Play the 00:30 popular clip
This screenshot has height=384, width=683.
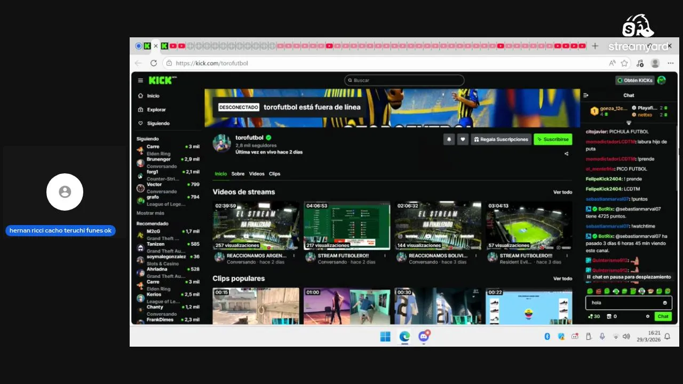438,306
